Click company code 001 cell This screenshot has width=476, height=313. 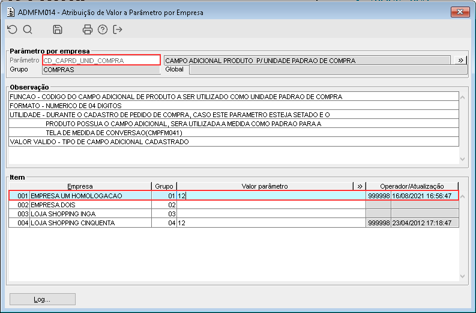coord(19,196)
